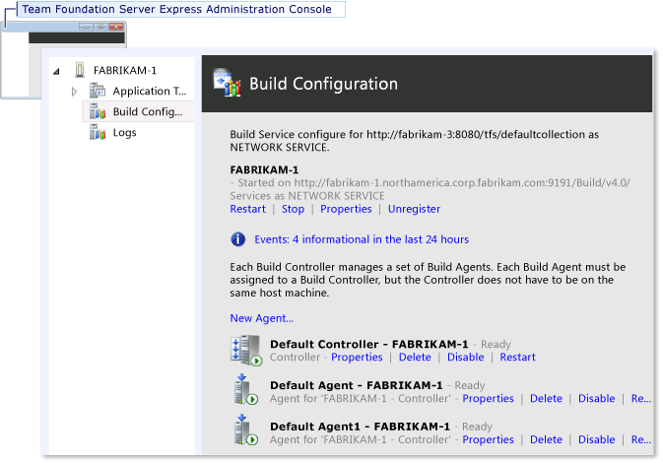Click the Default Agent1 - FABRIKAM-1 icon

245,430
